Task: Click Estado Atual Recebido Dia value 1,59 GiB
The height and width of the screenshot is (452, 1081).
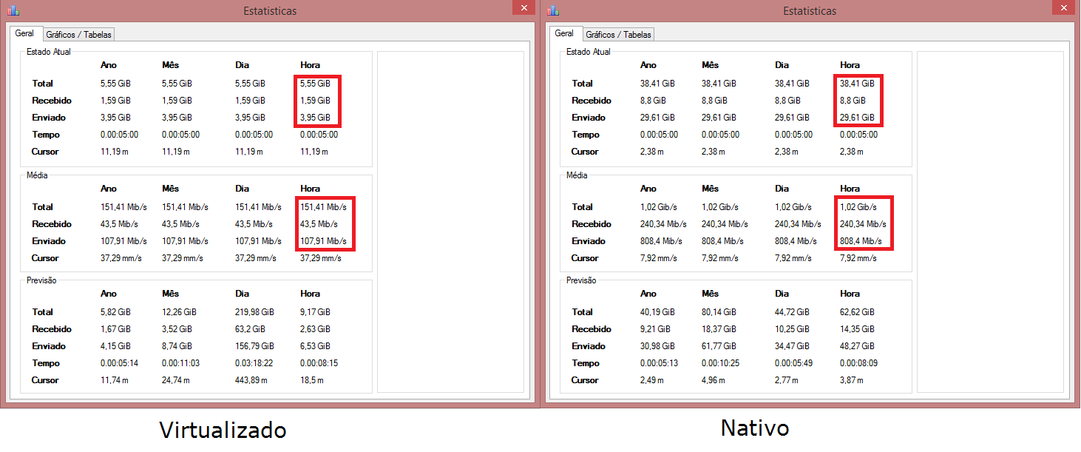Action: [x=250, y=101]
